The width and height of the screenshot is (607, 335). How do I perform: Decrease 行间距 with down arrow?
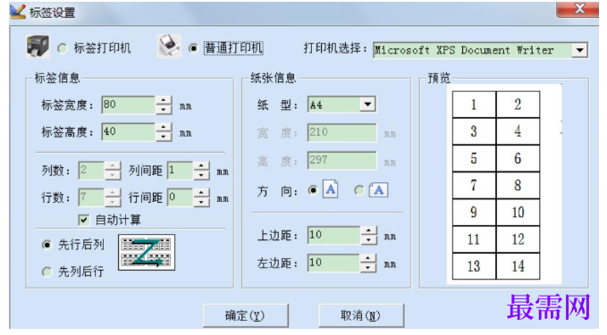pyautogui.click(x=201, y=202)
